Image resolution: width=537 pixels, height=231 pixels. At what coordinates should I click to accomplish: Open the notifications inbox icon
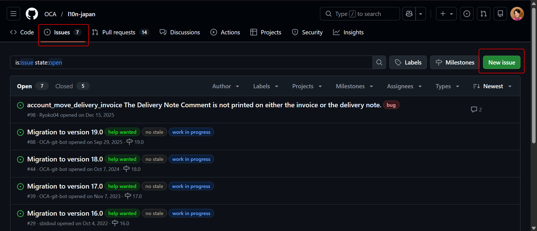coord(500,14)
